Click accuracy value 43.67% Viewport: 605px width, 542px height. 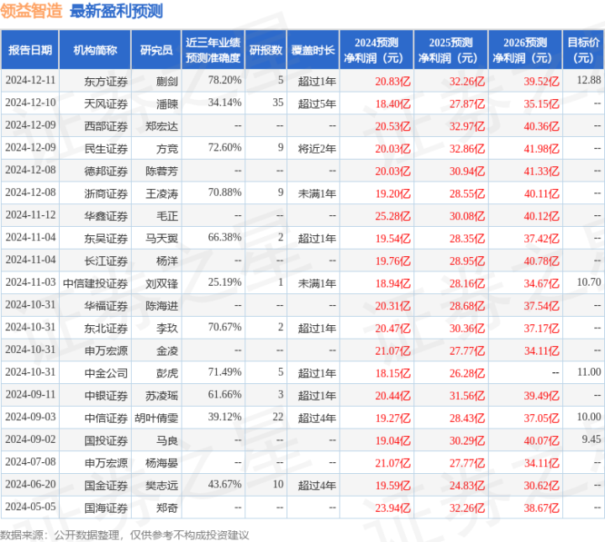click(224, 484)
